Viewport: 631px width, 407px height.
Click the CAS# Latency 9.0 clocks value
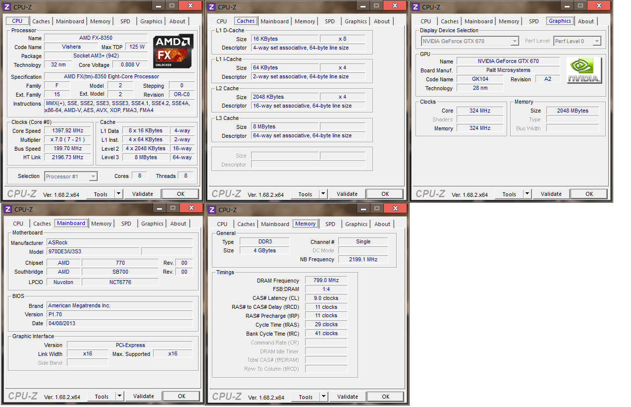326,298
